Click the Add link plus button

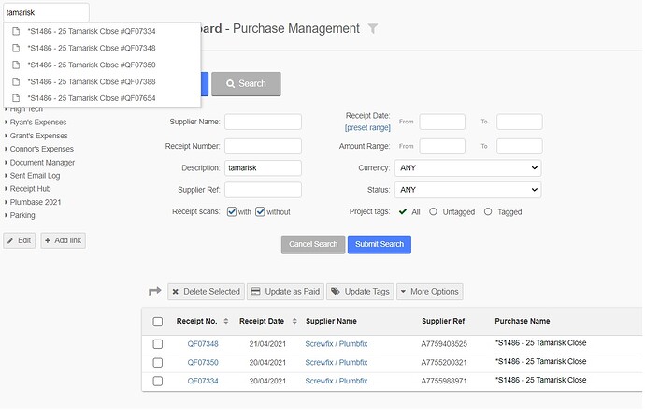pos(64,240)
